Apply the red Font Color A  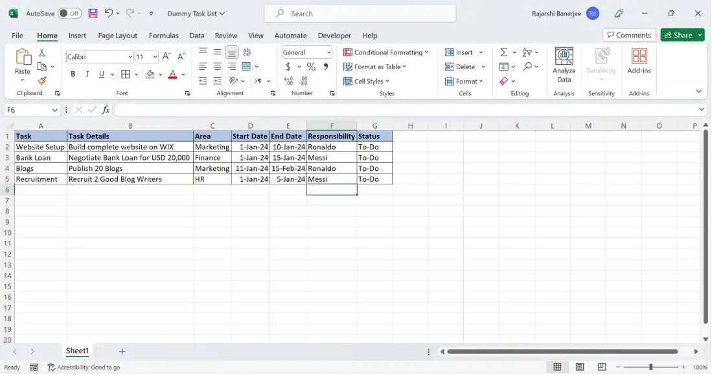[172, 74]
